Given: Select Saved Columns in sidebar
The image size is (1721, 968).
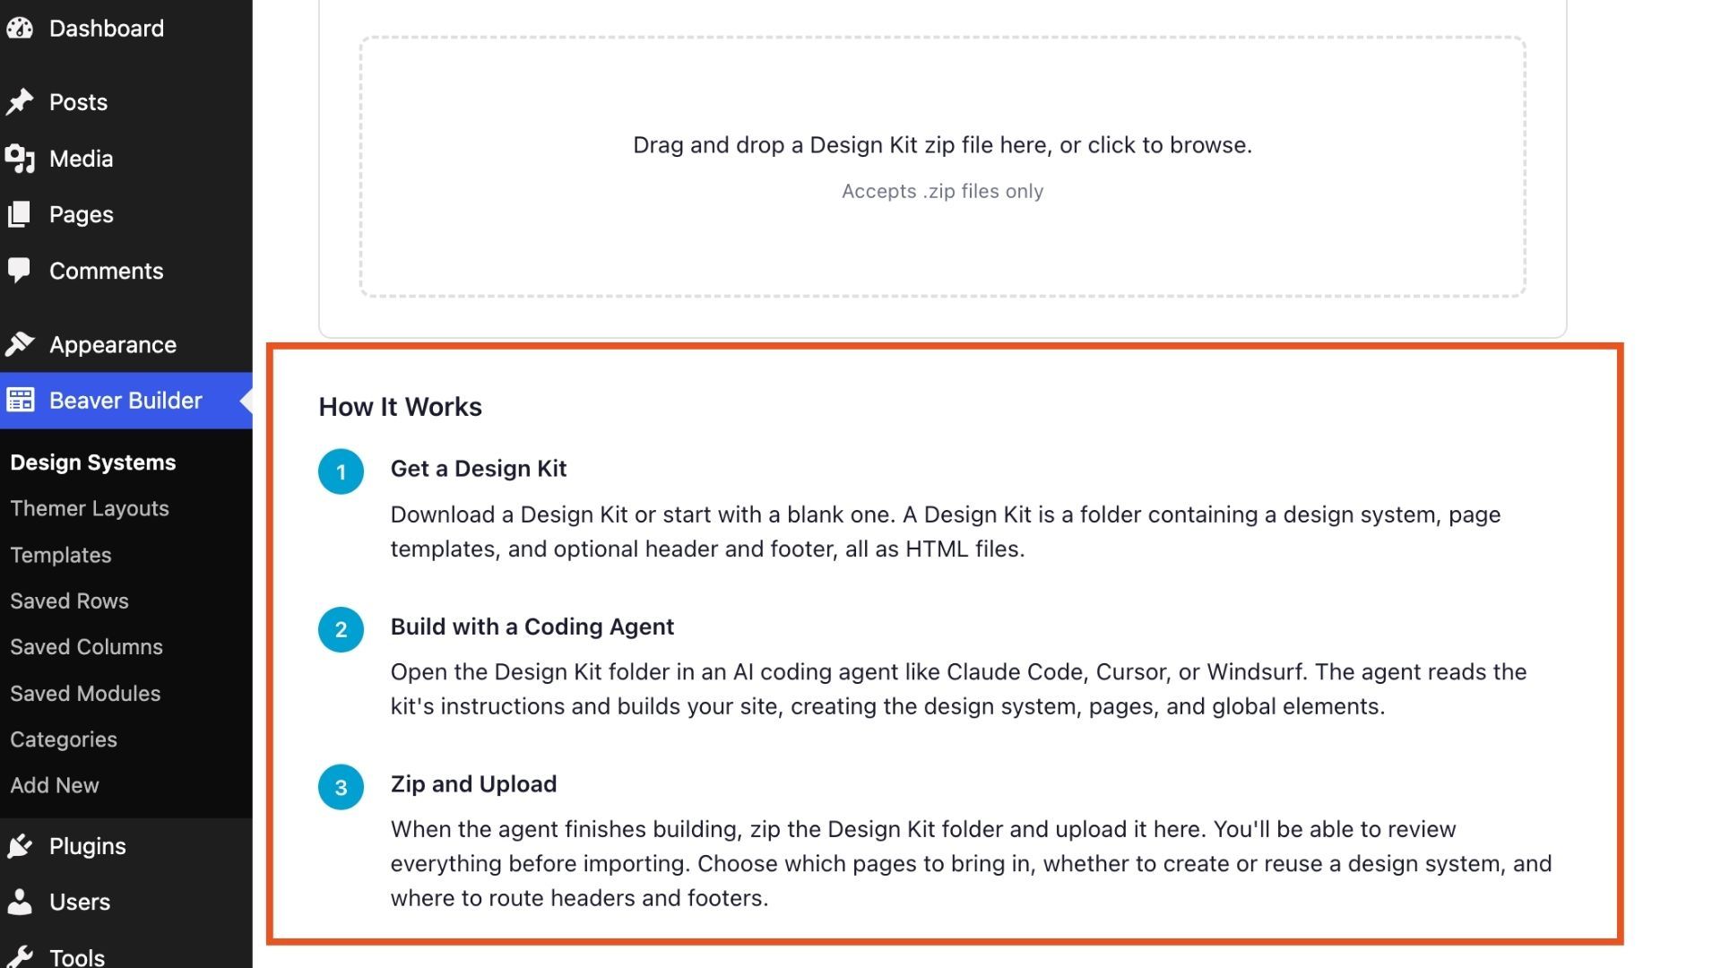Looking at the screenshot, I should [86, 647].
